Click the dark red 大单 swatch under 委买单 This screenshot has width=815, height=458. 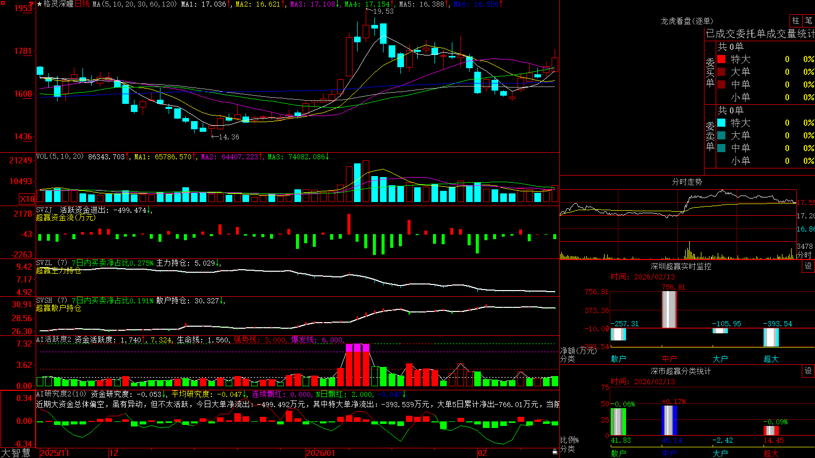coord(721,72)
